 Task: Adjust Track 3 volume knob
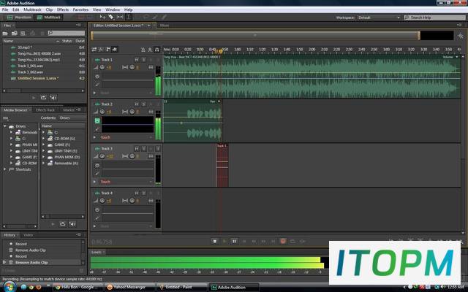(x=102, y=156)
